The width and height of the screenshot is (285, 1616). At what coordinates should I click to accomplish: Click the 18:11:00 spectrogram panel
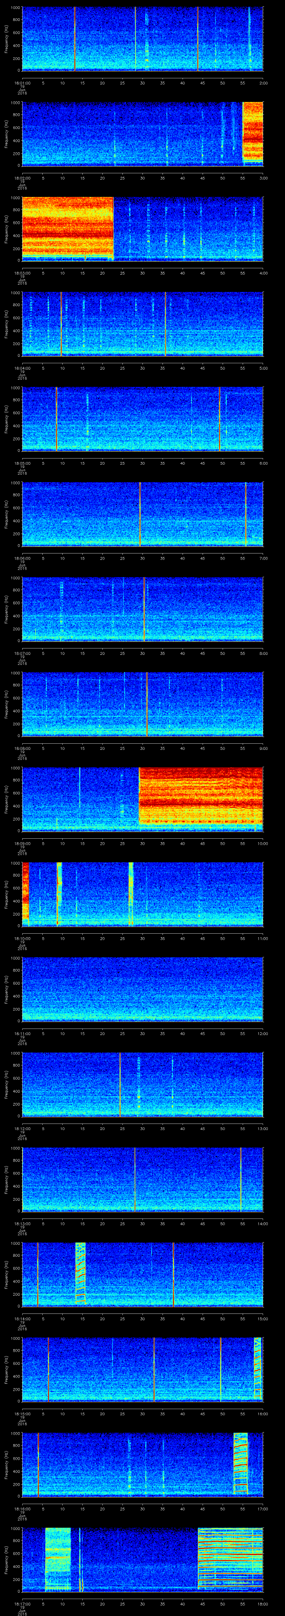click(142, 988)
